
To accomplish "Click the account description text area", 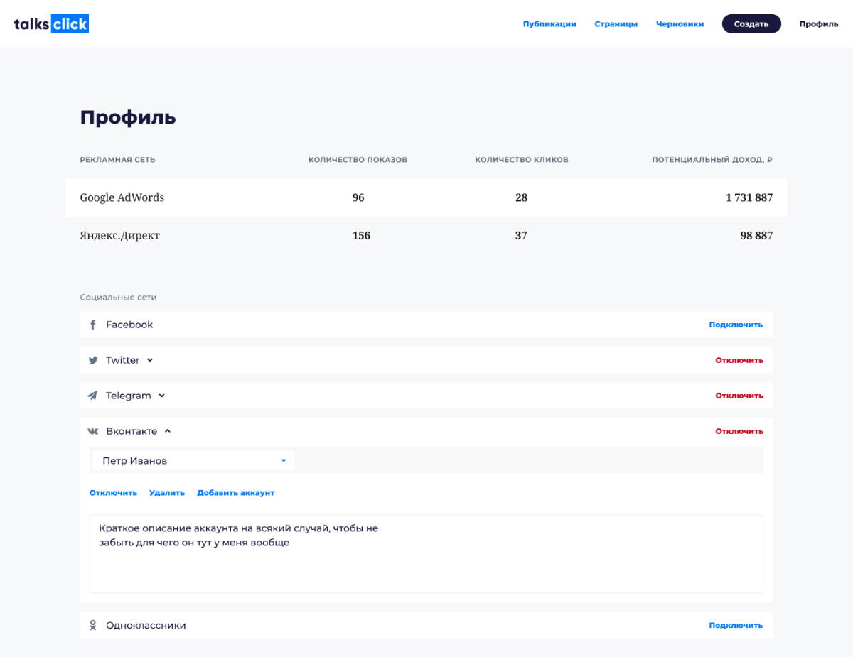I will [x=426, y=554].
